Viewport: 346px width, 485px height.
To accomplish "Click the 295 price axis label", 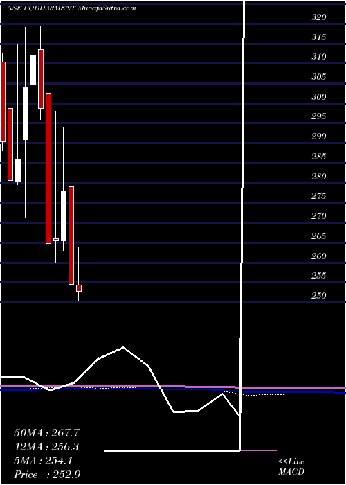I will click(318, 116).
